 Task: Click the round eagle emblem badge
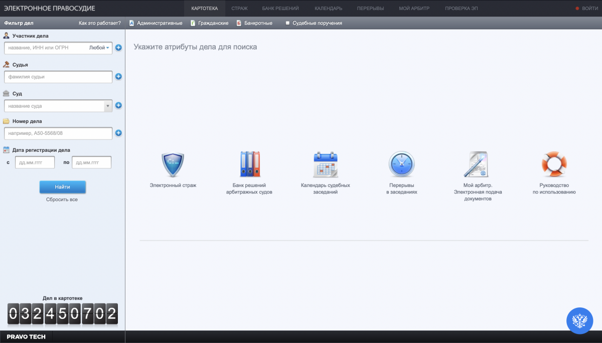pos(579,320)
